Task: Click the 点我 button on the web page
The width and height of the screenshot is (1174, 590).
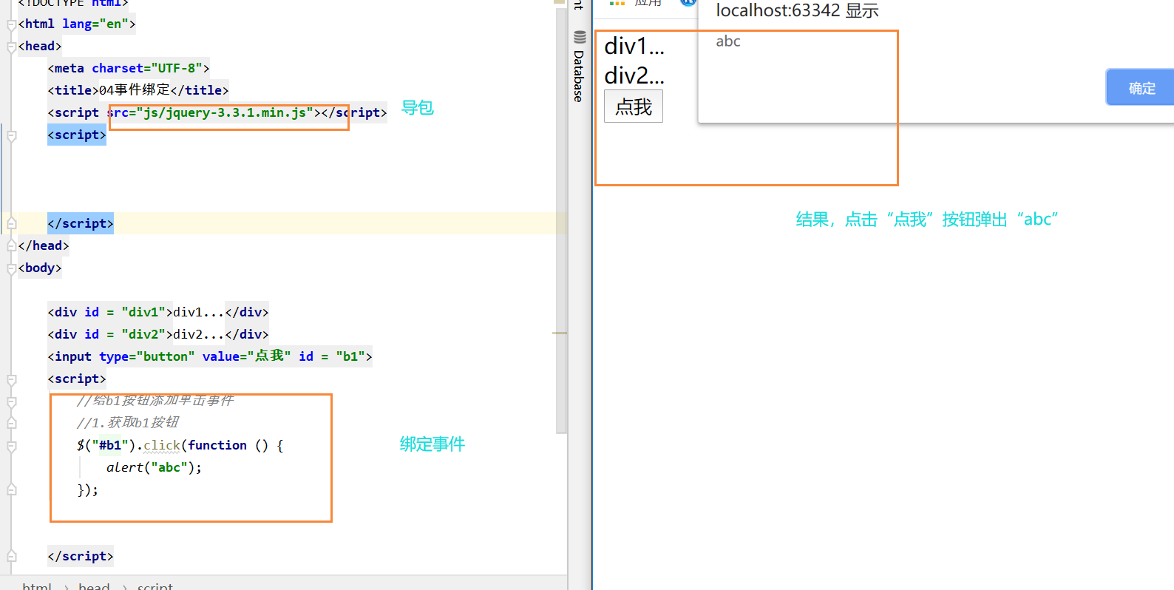Action: 634,106
